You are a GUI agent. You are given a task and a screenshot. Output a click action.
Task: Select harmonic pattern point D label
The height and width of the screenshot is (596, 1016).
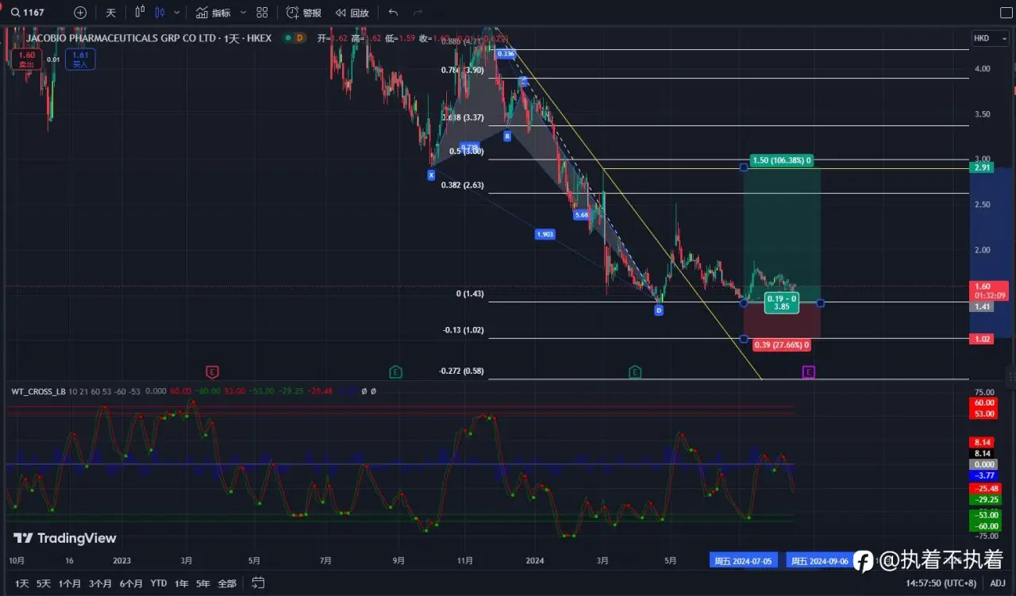659,310
